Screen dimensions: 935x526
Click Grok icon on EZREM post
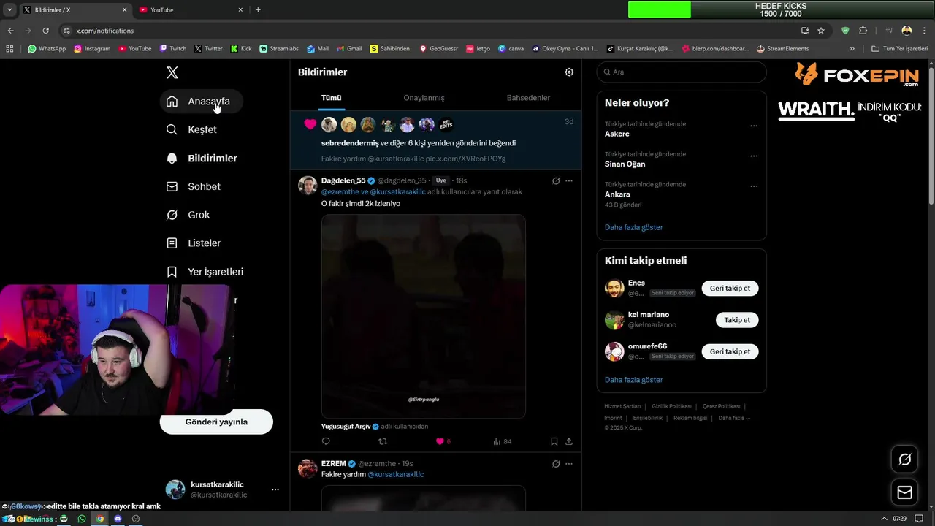coord(556,464)
